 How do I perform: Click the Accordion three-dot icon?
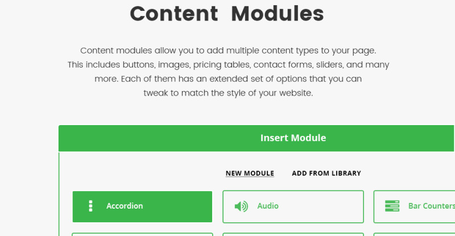[90, 206]
